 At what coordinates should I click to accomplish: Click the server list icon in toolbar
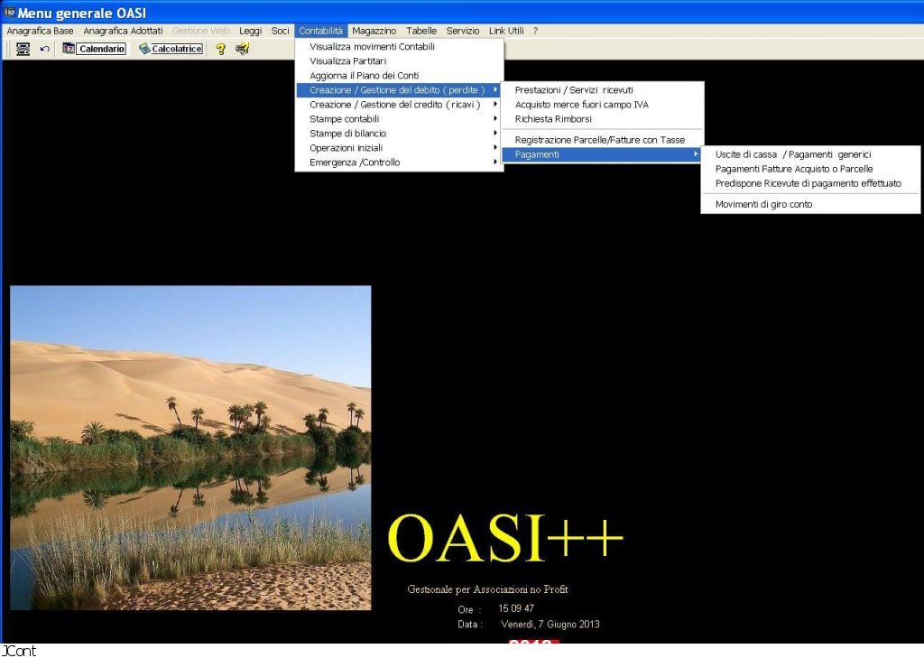(23, 49)
